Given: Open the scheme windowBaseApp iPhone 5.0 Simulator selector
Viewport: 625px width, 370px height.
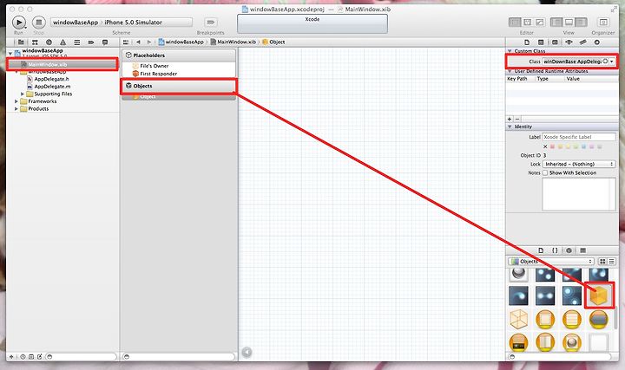Looking at the screenshot, I should pyautogui.click(x=122, y=23).
